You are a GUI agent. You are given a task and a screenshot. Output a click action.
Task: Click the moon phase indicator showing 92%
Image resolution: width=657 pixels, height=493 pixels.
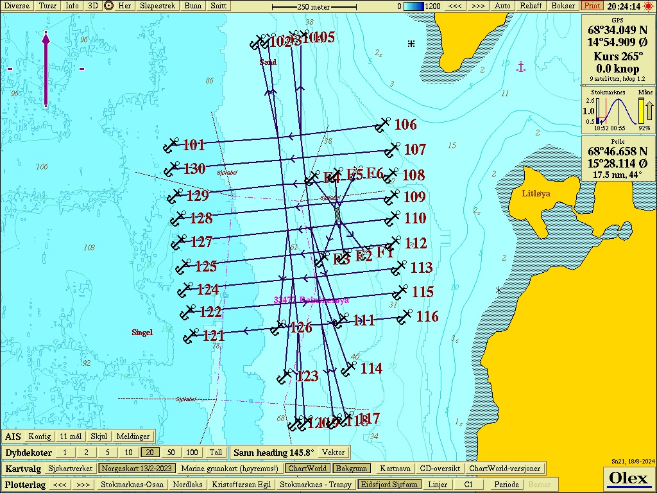click(645, 109)
